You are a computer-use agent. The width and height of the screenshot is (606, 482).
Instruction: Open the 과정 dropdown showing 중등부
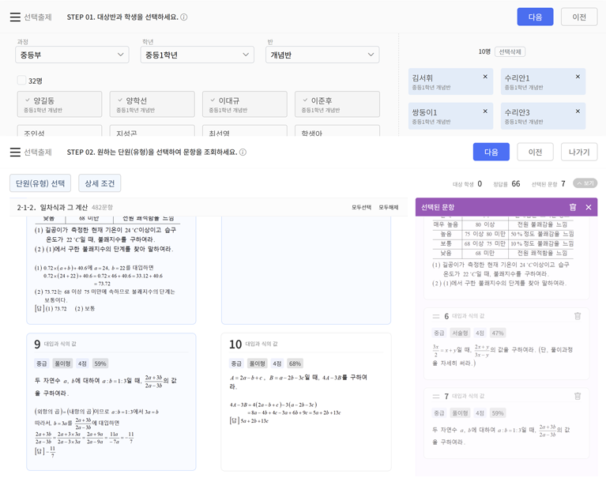point(72,55)
